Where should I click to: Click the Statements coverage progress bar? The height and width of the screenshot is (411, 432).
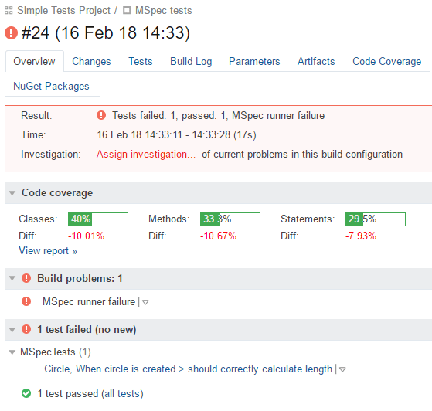point(376,219)
